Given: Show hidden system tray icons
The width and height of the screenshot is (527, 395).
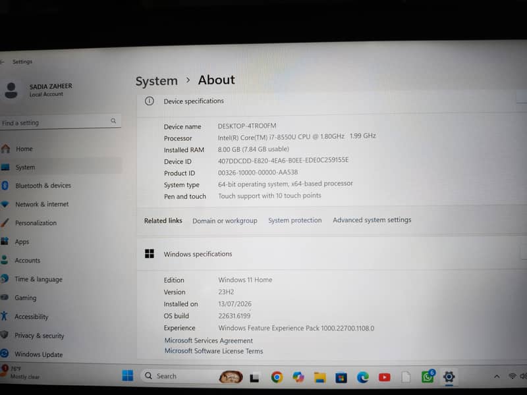Looking at the screenshot, I should coord(497,377).
